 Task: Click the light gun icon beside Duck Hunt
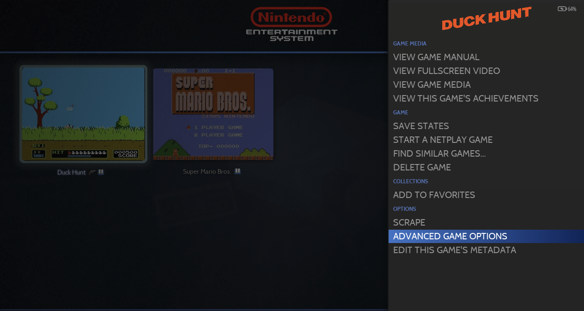click(93, 172)
